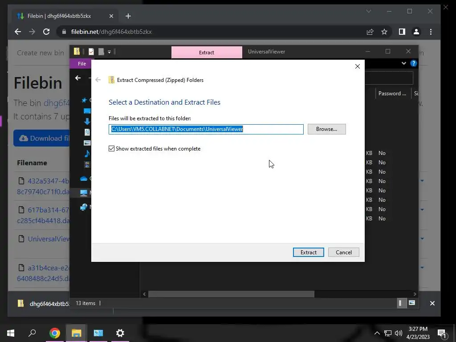Open Explorer help question mark

(x=414, y=63)
